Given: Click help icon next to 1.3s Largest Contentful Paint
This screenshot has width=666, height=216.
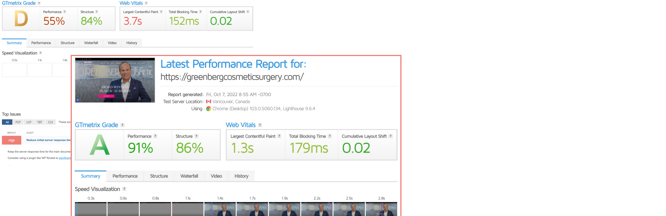Looking at the screenshot, I should click(x=279, y=136).
